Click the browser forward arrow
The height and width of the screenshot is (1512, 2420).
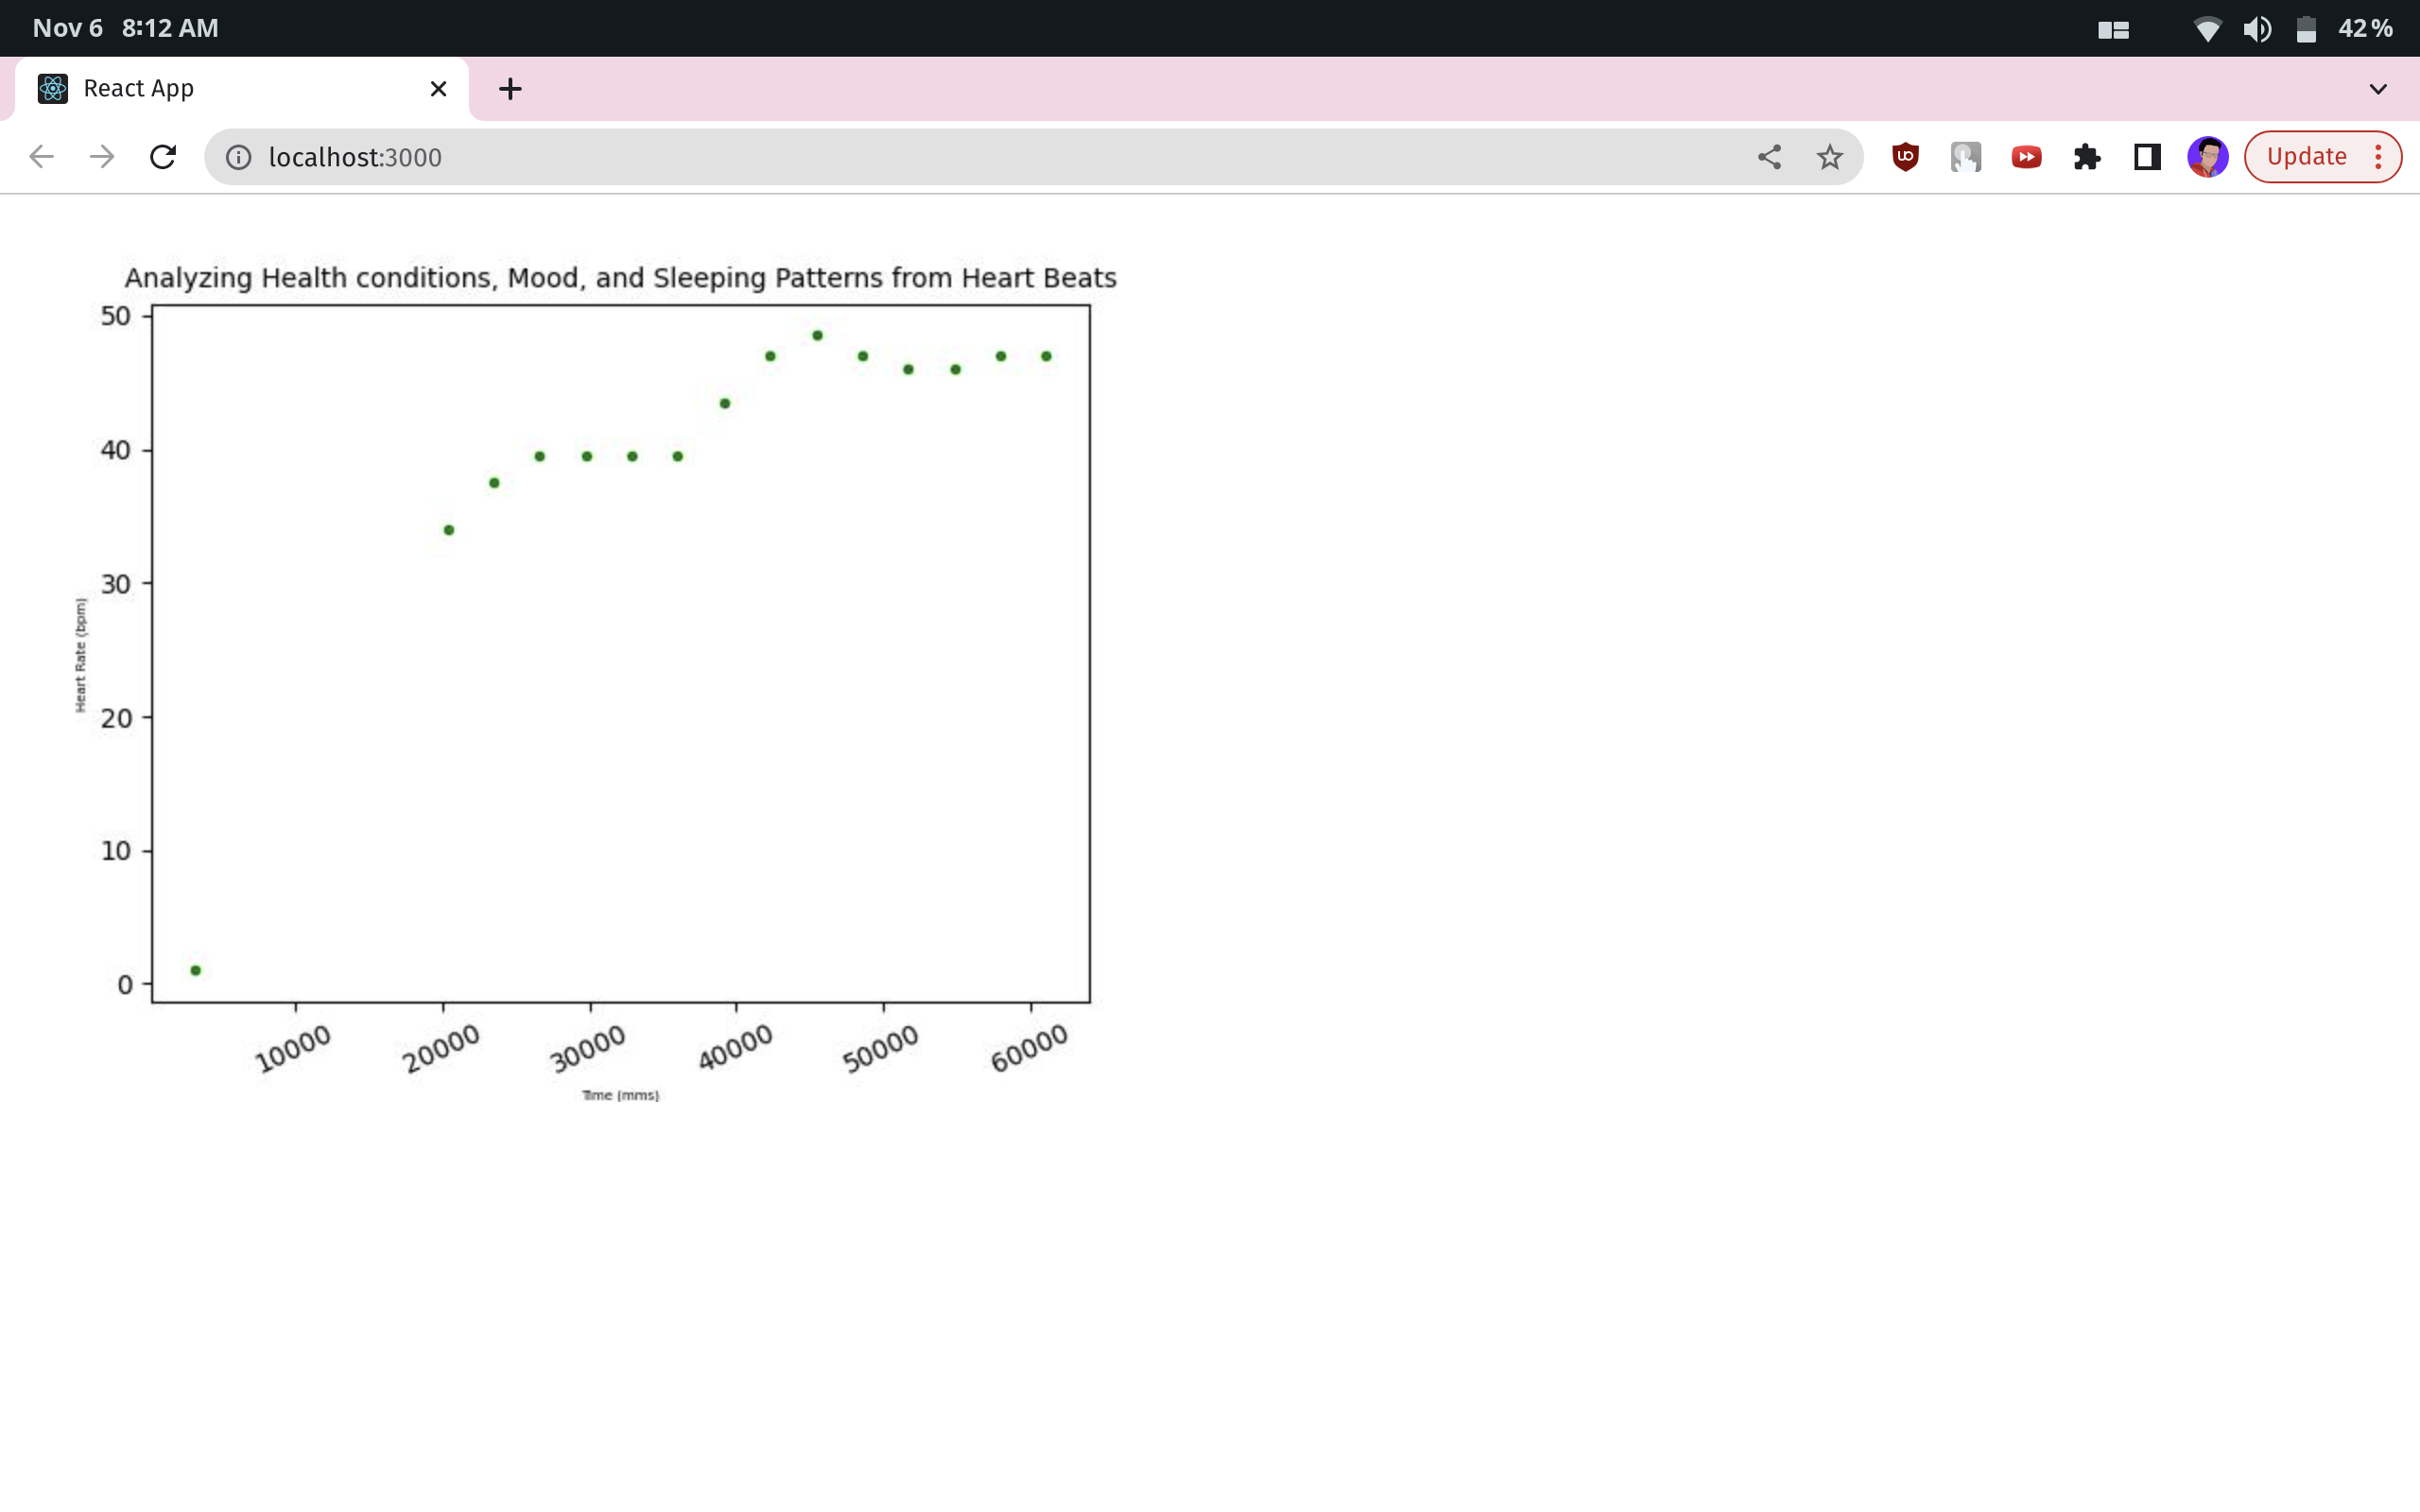click(102, 157)
